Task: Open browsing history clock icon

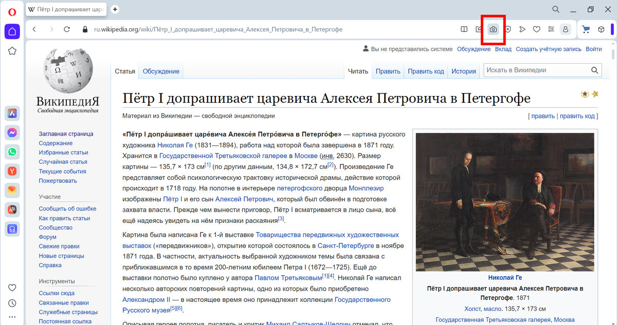Action: coord(12,303)
